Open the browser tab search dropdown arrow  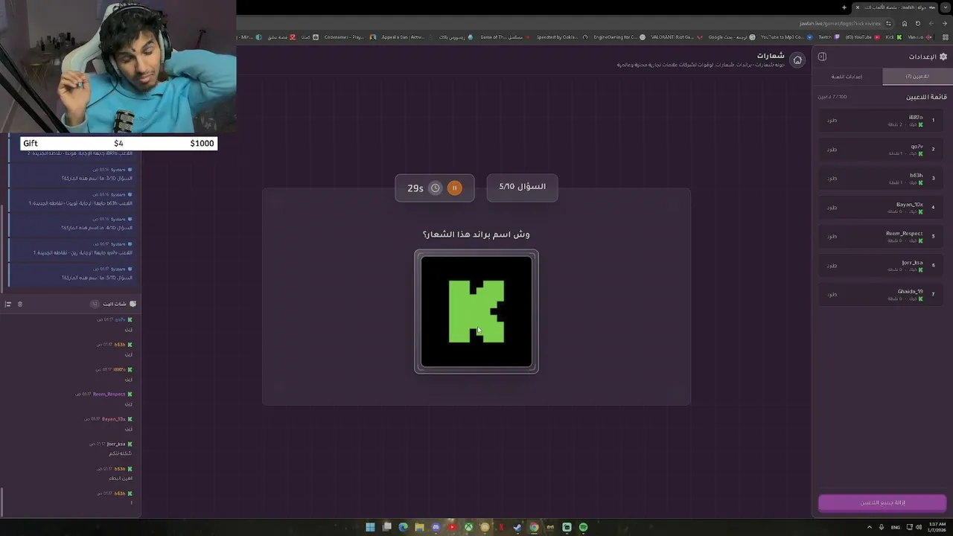pyautogui.click(x=946, y=7)
